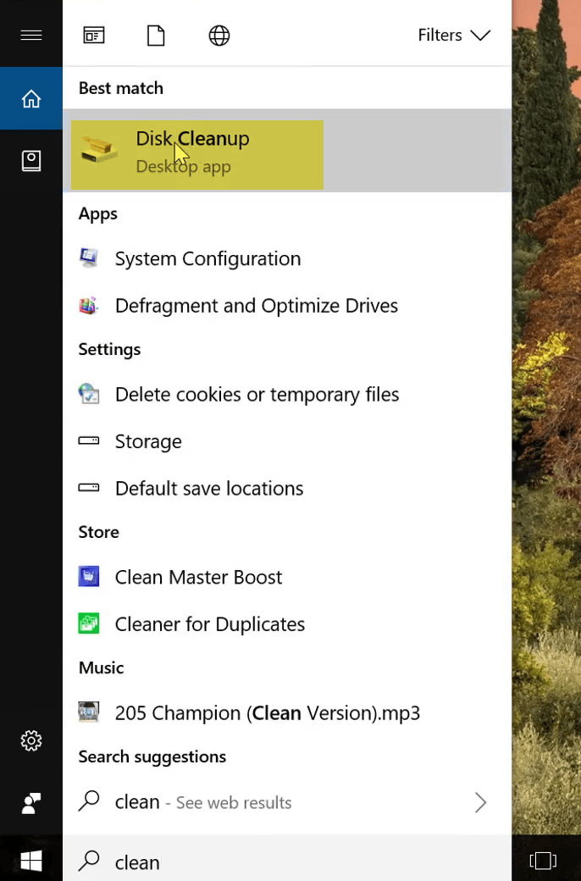Select the Home icon in sidebar

point(30,98)
